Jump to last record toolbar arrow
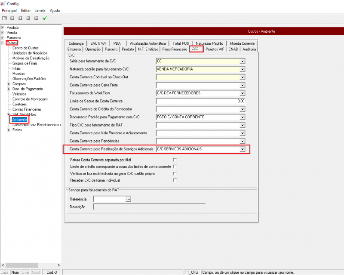This screenshot has height=275, width=344. click(x=36, y=18)
